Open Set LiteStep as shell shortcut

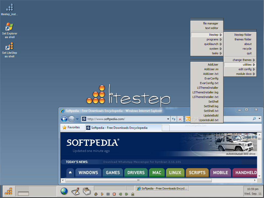(10, 50)
